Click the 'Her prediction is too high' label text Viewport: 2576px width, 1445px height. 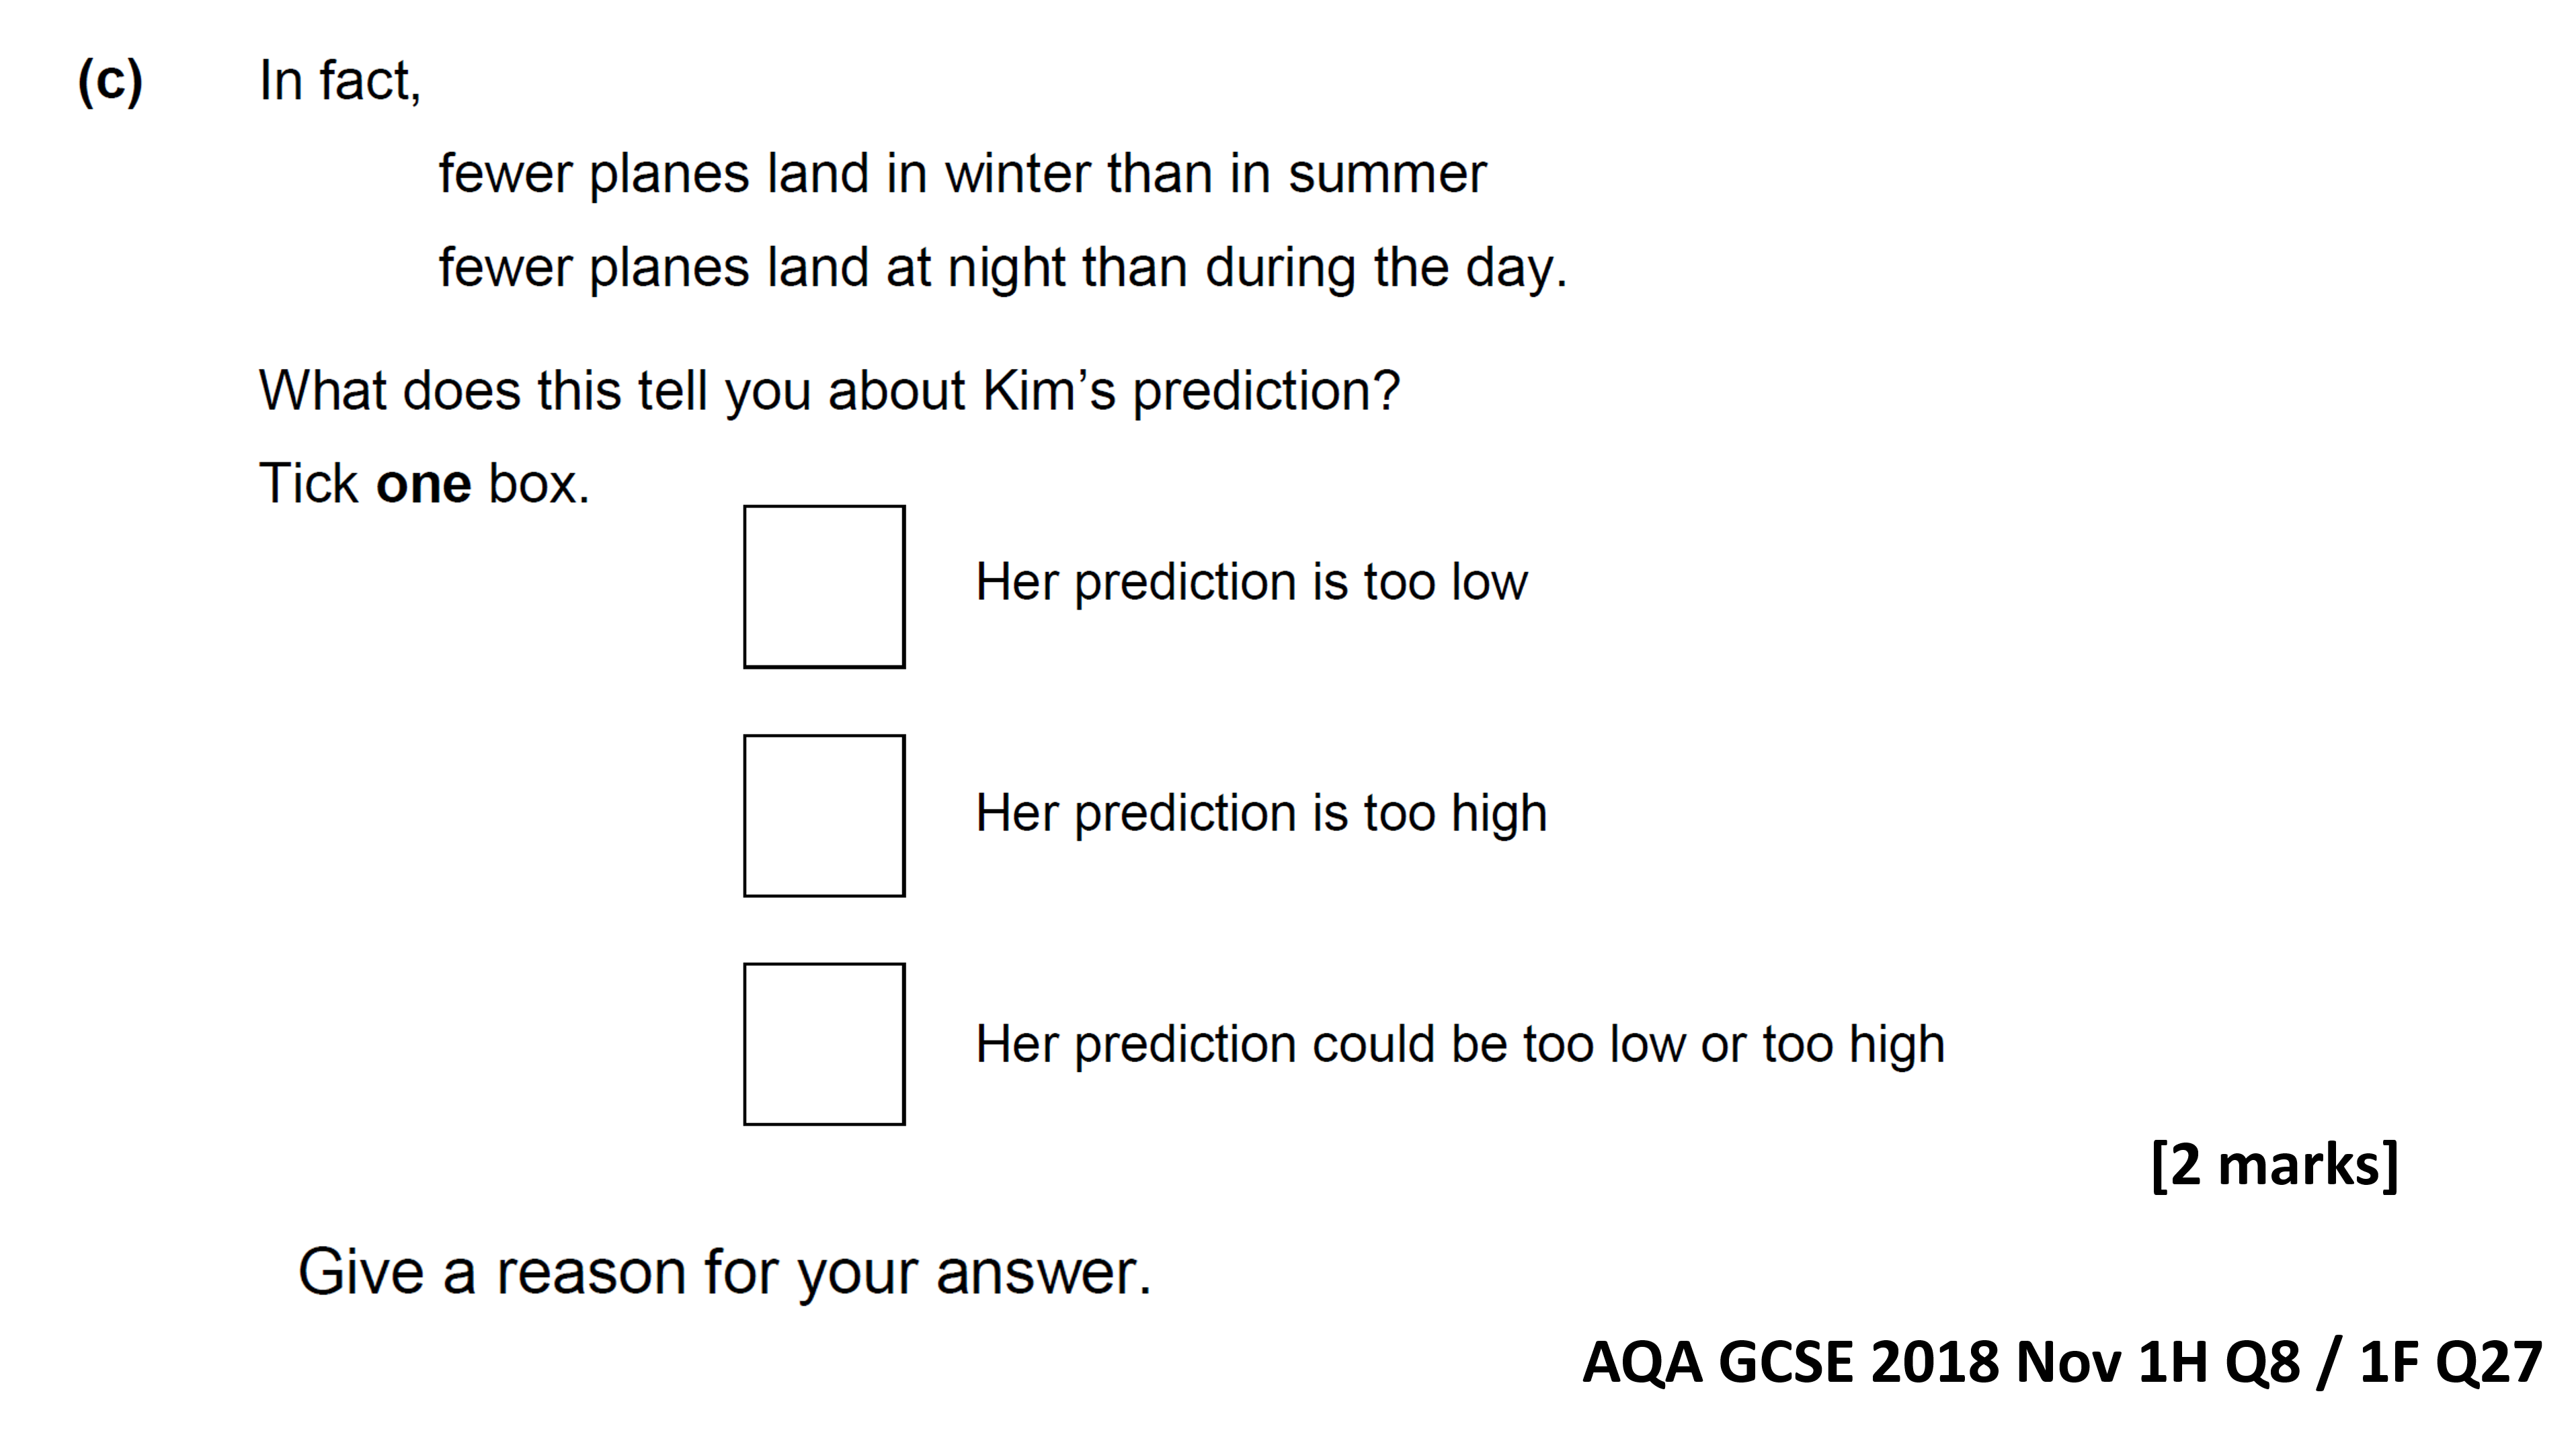click(x=1261, y=813)
